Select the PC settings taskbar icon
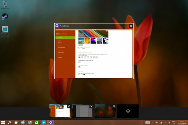Image resolution: width=188 pixels, height=125 pixels. tap(51, 122)
